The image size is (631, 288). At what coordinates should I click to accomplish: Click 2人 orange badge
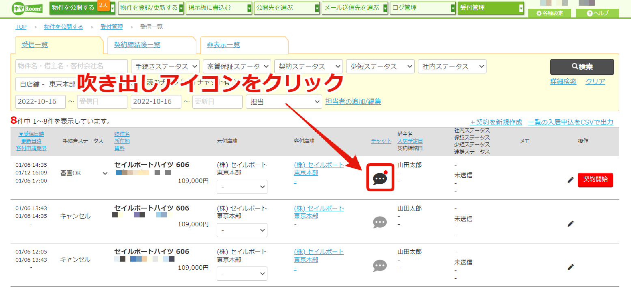point(103,5)
